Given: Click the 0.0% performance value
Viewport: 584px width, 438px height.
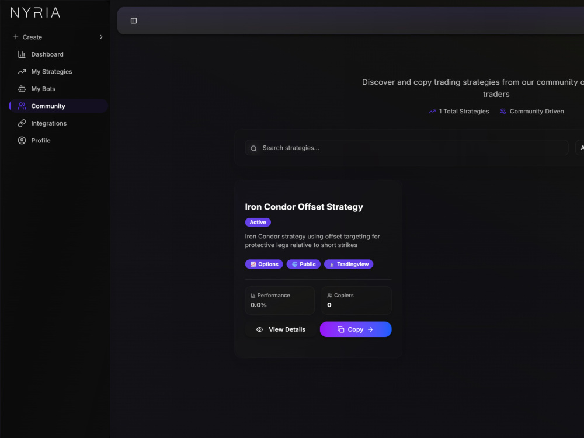Looking at the screenshot, I should [x=259, y=305].
